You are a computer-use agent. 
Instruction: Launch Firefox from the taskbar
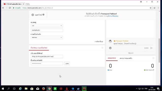coord(44,89)
